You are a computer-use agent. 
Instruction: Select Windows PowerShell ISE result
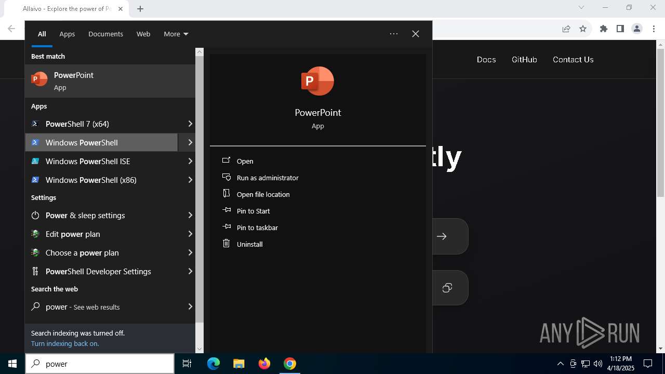pyautogui.click(x=102, y=161)
